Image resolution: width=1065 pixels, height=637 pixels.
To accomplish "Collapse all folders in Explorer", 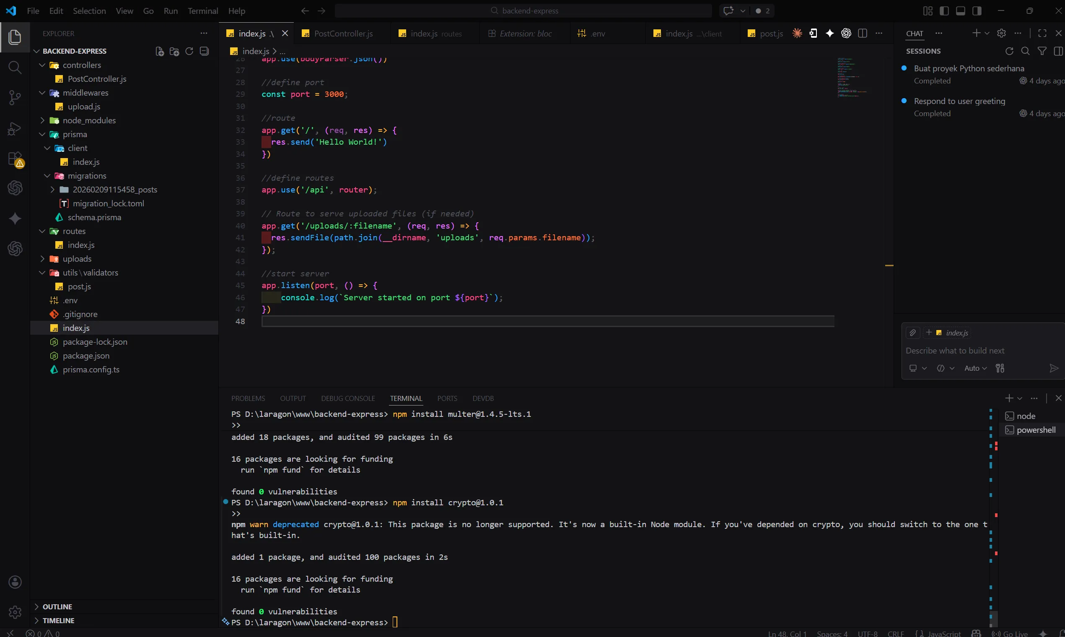I will point(205,51).
